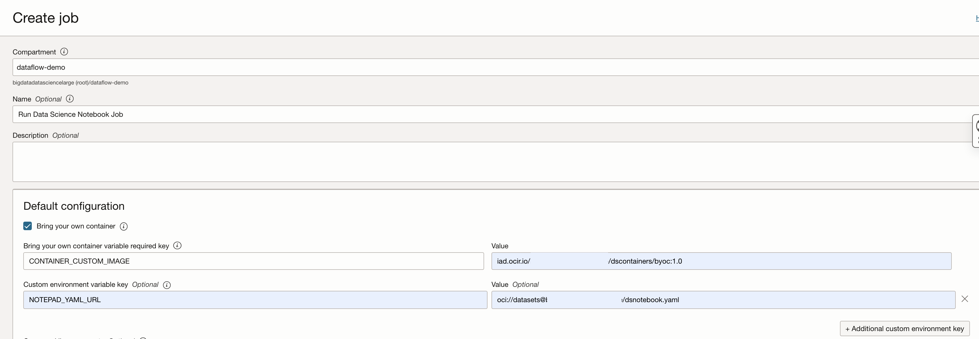Viewport: 979px width, 339px height.
Task: Click info icon beside container variable required key
Action: [x=177, y=246]
